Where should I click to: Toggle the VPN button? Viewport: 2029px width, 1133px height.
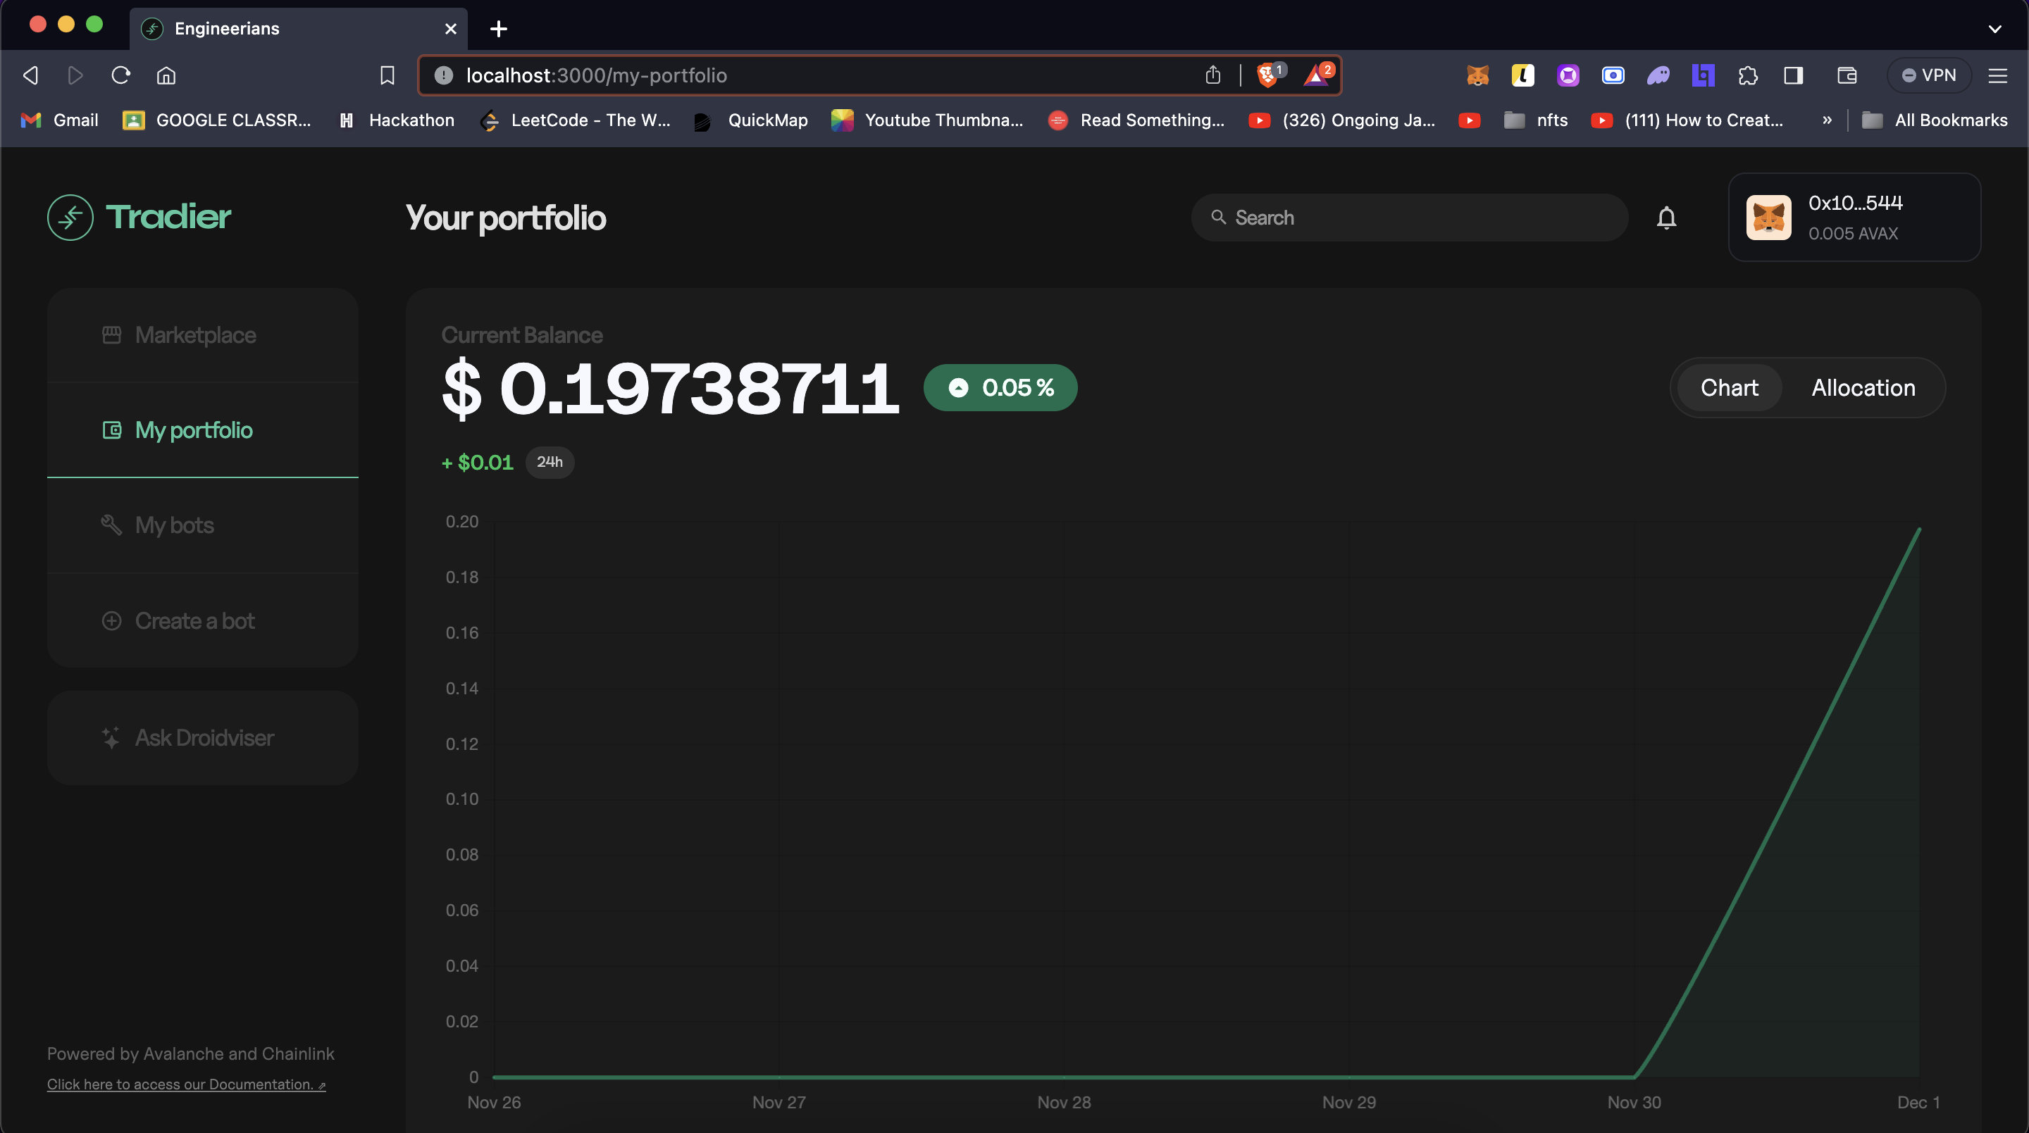1928,75
